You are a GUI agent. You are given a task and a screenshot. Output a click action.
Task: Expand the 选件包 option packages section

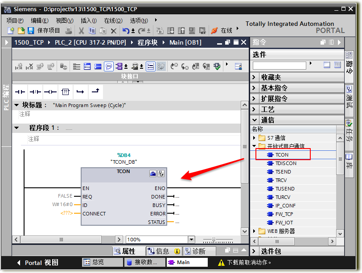(254, 251)
